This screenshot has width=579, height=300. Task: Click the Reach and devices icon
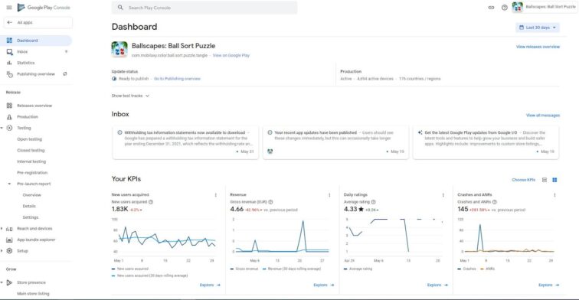click(x=10, y=228)
